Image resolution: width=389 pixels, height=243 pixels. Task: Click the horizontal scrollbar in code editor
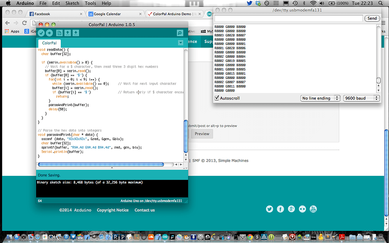click(101, 164)
